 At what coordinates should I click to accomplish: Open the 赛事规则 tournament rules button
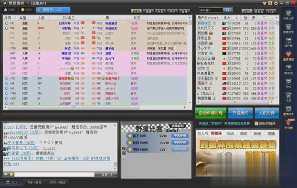pos(178,126)
